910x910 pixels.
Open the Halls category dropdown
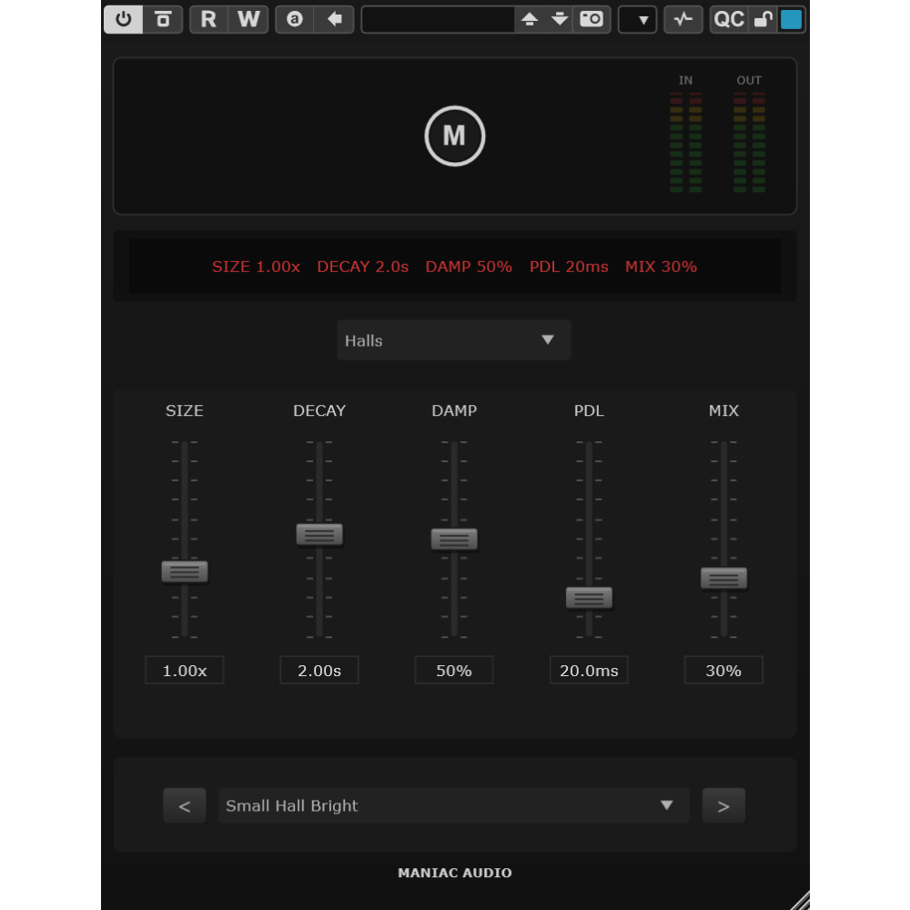(454, 340)
